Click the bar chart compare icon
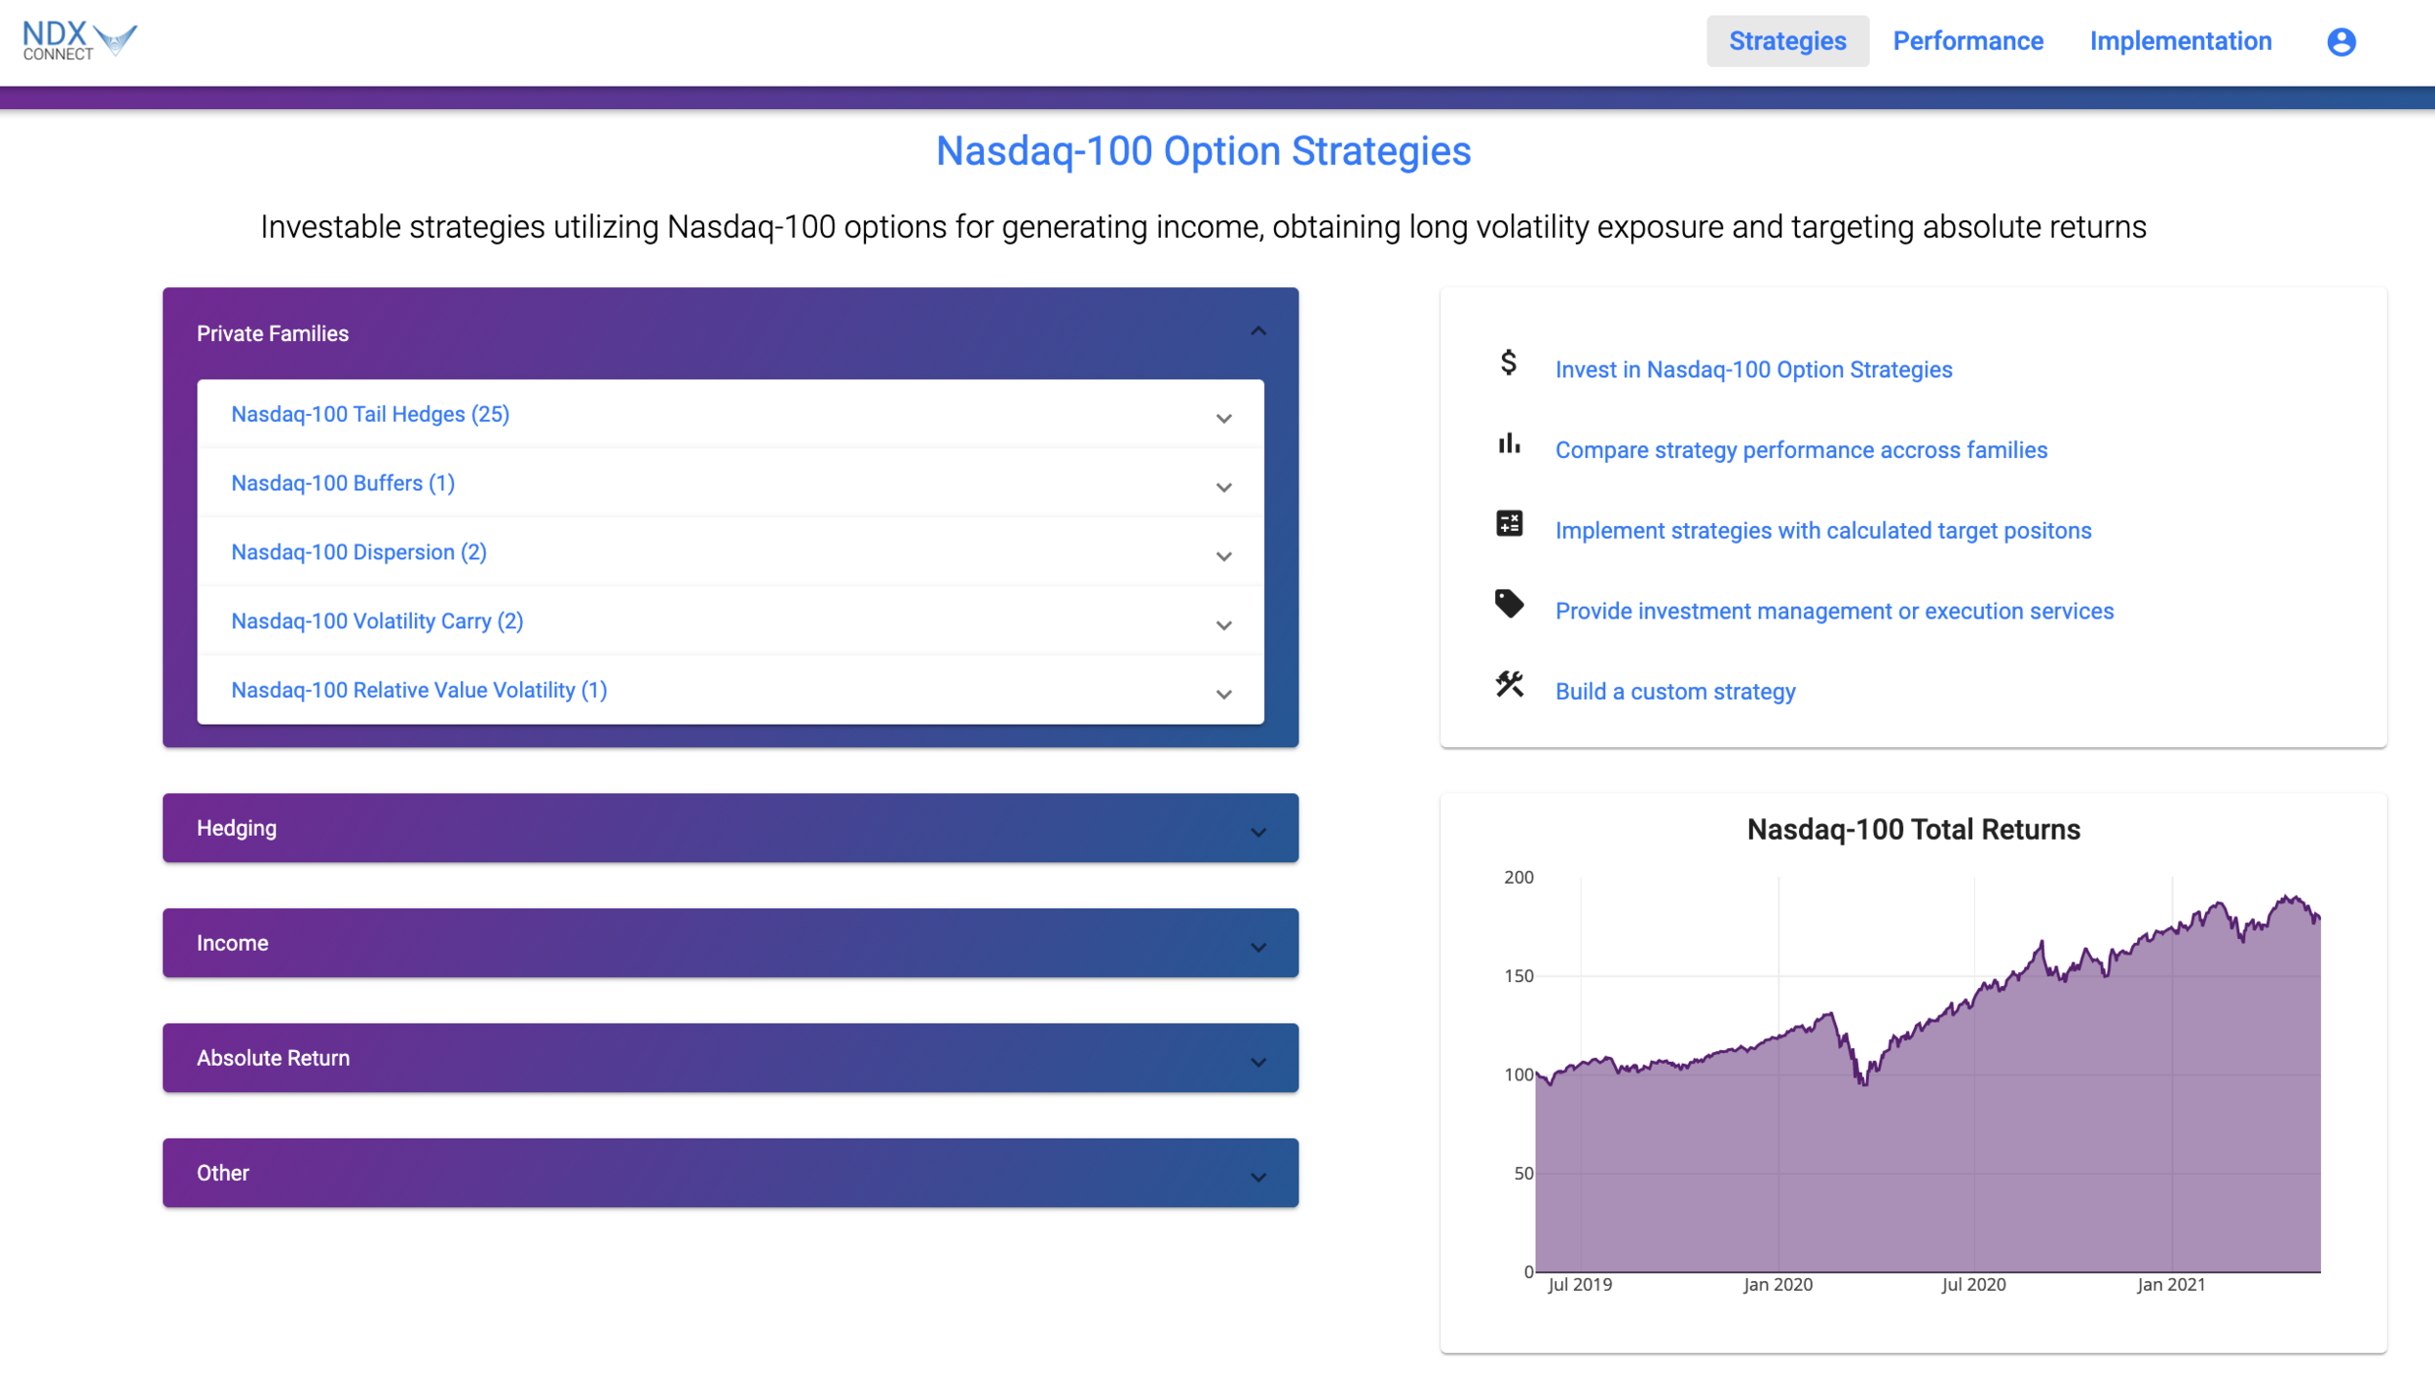The image size is (2435, 1397). coord(1509,444)
